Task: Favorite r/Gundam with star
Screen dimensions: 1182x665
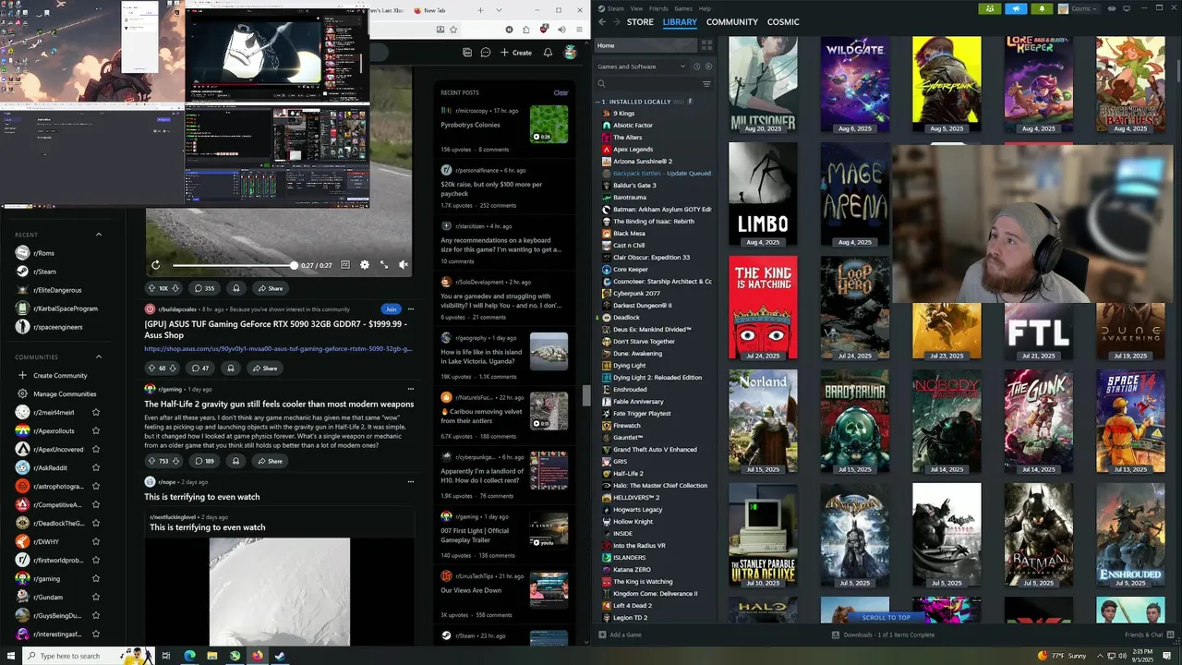Action: click(96, 598)
